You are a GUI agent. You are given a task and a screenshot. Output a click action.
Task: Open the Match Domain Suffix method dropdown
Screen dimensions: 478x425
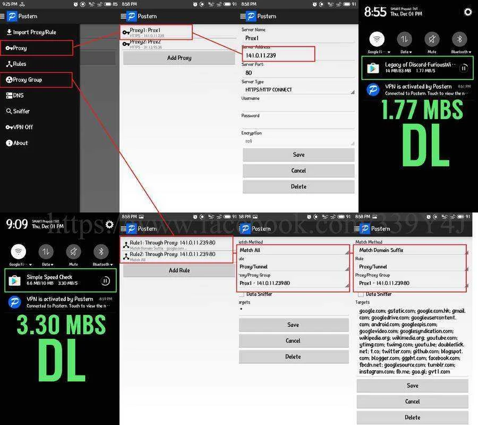click(x=412, y=250)
